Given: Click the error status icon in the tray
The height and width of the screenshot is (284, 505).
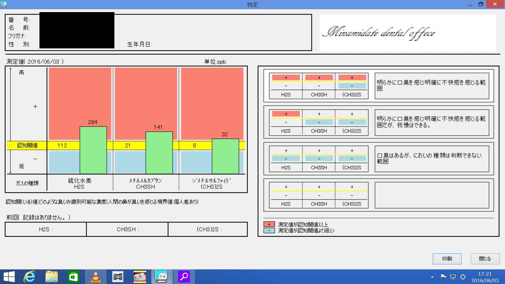Looking at the screenshot, I should tap(462, 277).
